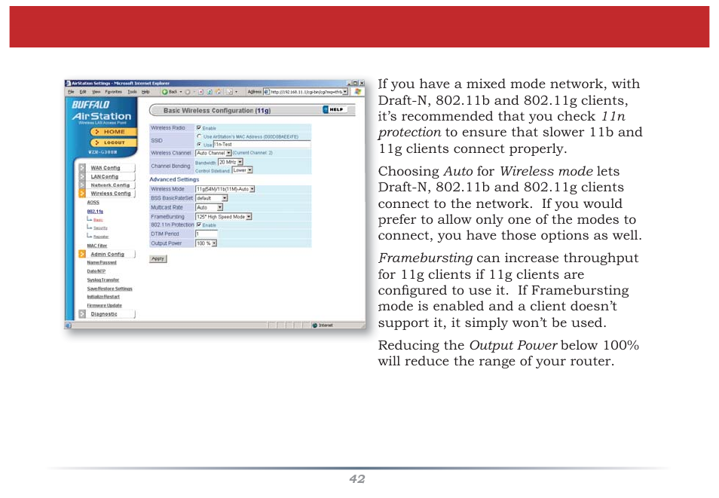719x498 pixels.
Task: Open the Basic sub-link under 802.11g
Action: coord(98,220)
